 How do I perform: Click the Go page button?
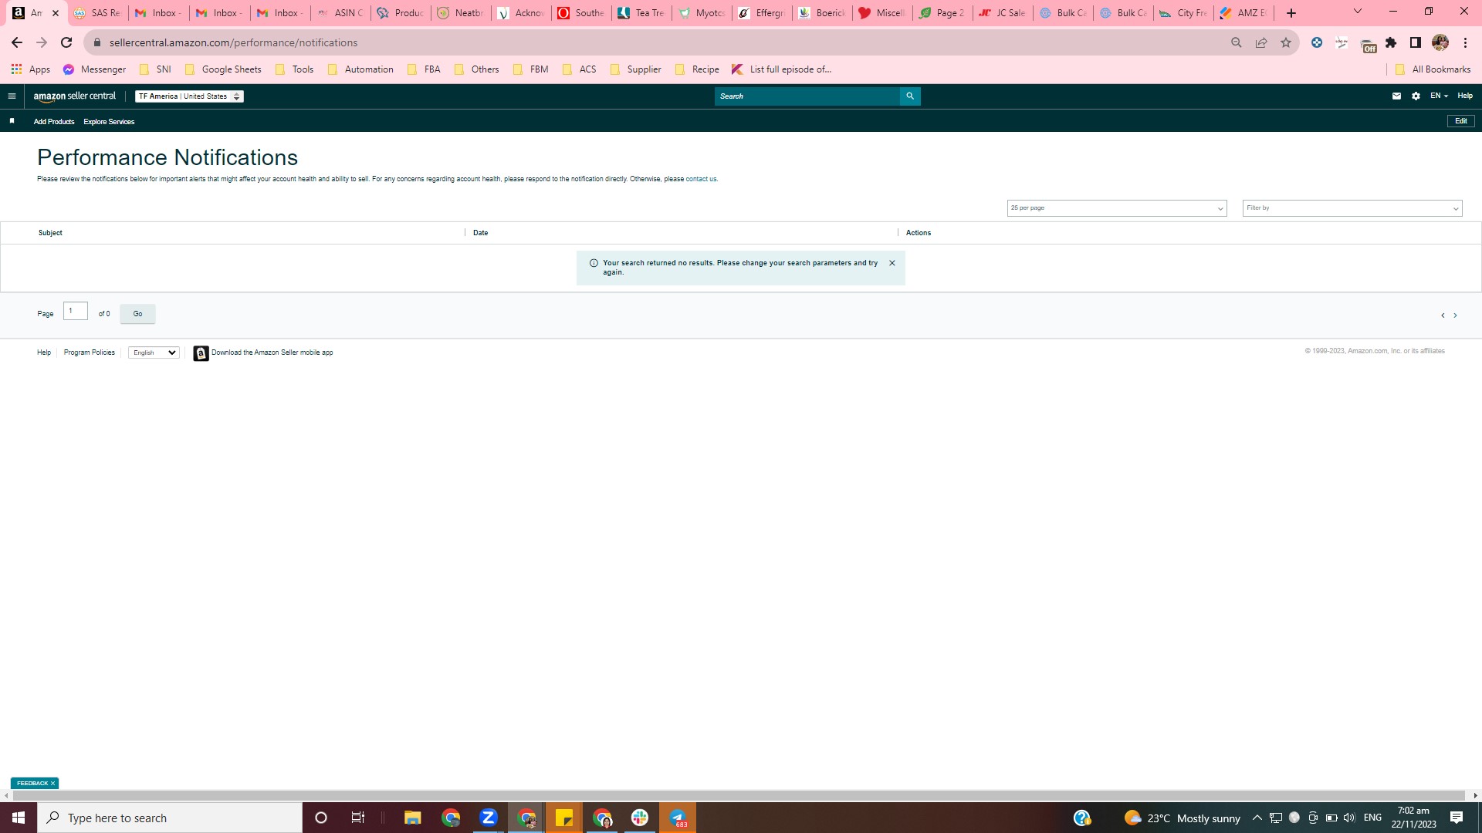tap(137, 314)
